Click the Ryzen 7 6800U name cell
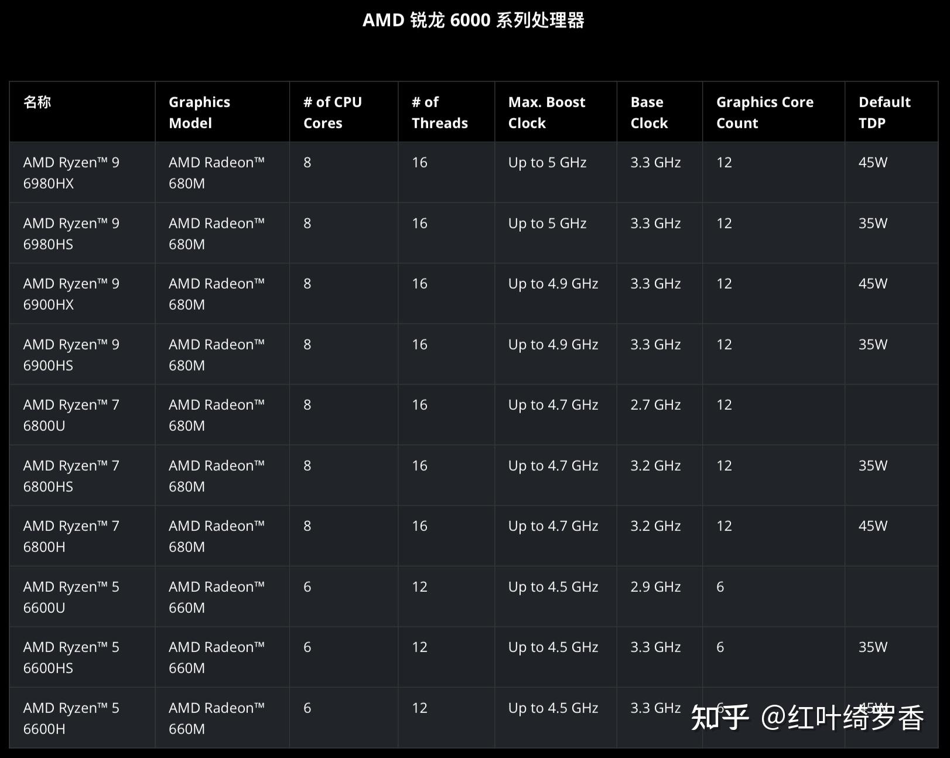 pos(71,415)
